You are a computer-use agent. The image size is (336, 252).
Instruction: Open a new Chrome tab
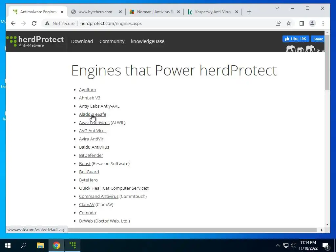point(249,12)
